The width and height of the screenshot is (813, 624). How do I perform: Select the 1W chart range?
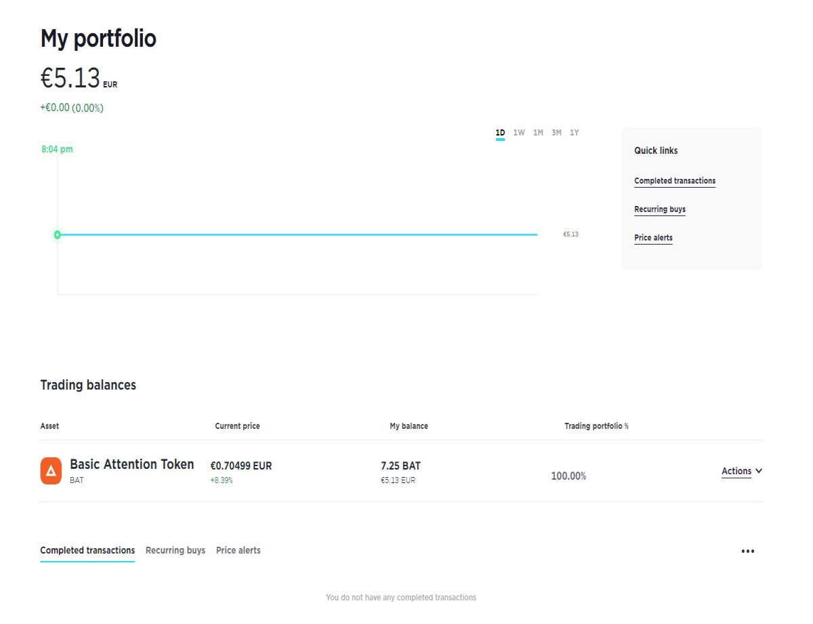[x=519, y=133]
